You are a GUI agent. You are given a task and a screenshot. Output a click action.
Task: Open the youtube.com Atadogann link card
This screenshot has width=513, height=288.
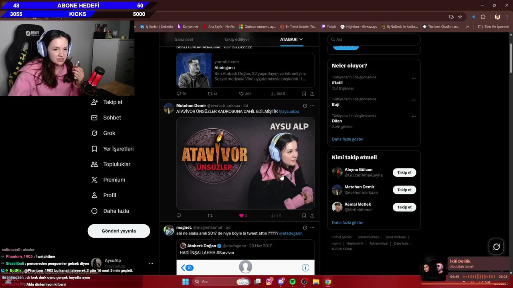tap(245, 70)
